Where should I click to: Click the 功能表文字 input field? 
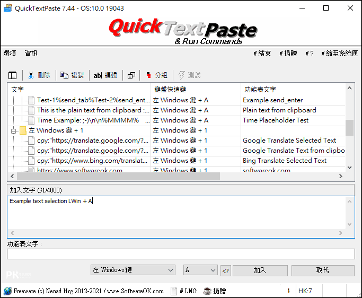(x=181, y=254)
